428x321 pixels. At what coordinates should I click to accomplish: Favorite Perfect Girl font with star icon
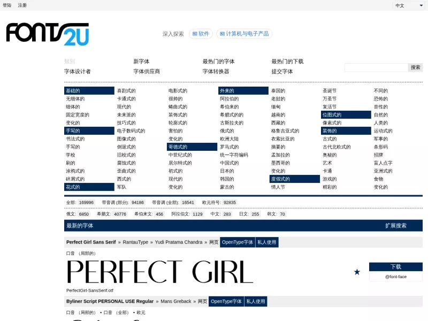357,272
